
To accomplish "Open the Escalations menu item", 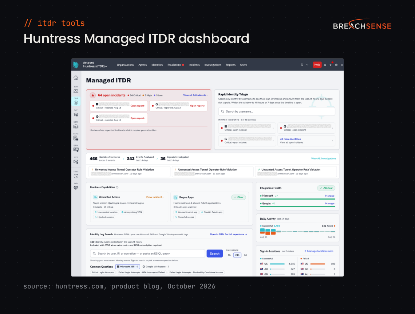I will pyautogui.click(x=174, y=64).
